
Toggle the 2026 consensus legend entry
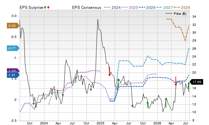[147, 8]
